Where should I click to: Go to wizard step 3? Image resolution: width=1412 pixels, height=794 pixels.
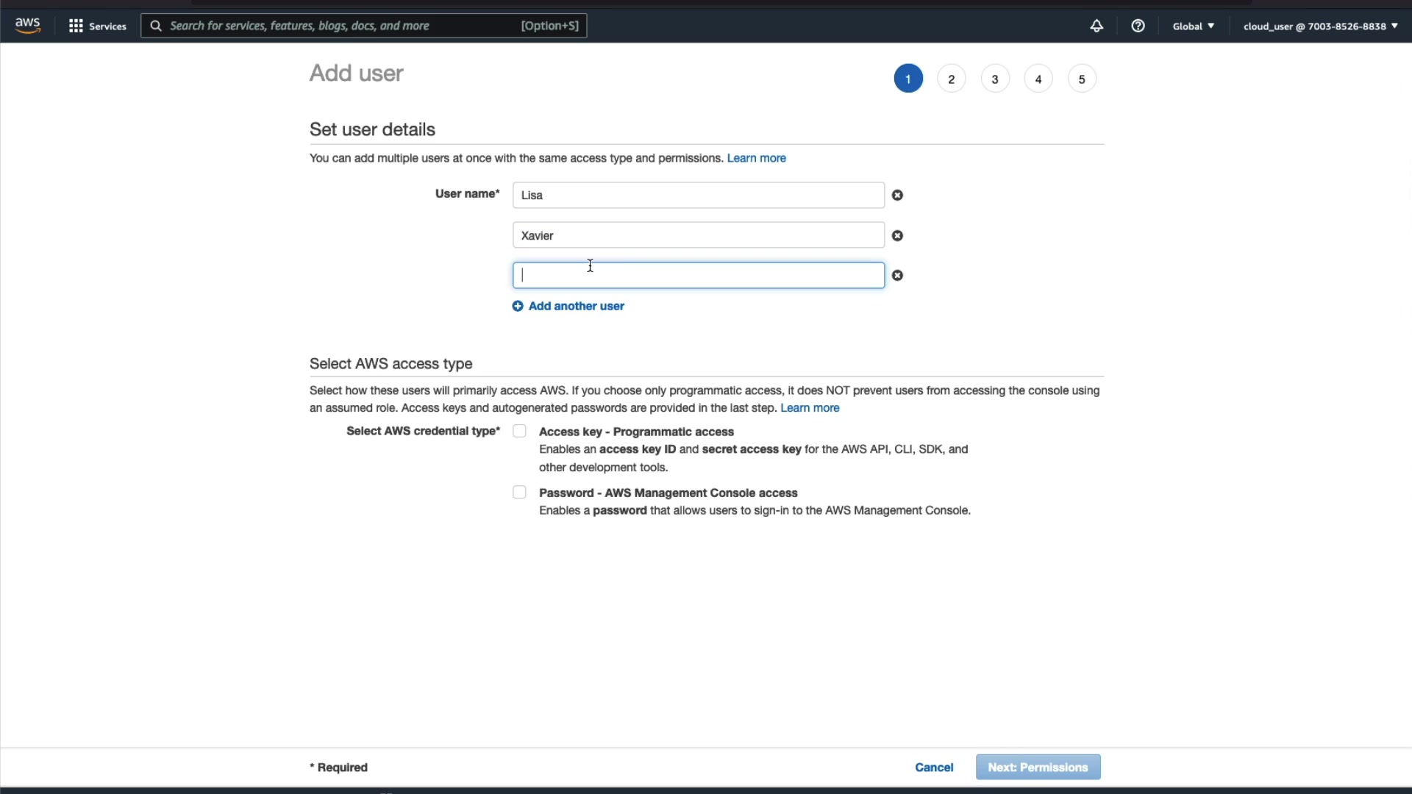coord(994,79)
